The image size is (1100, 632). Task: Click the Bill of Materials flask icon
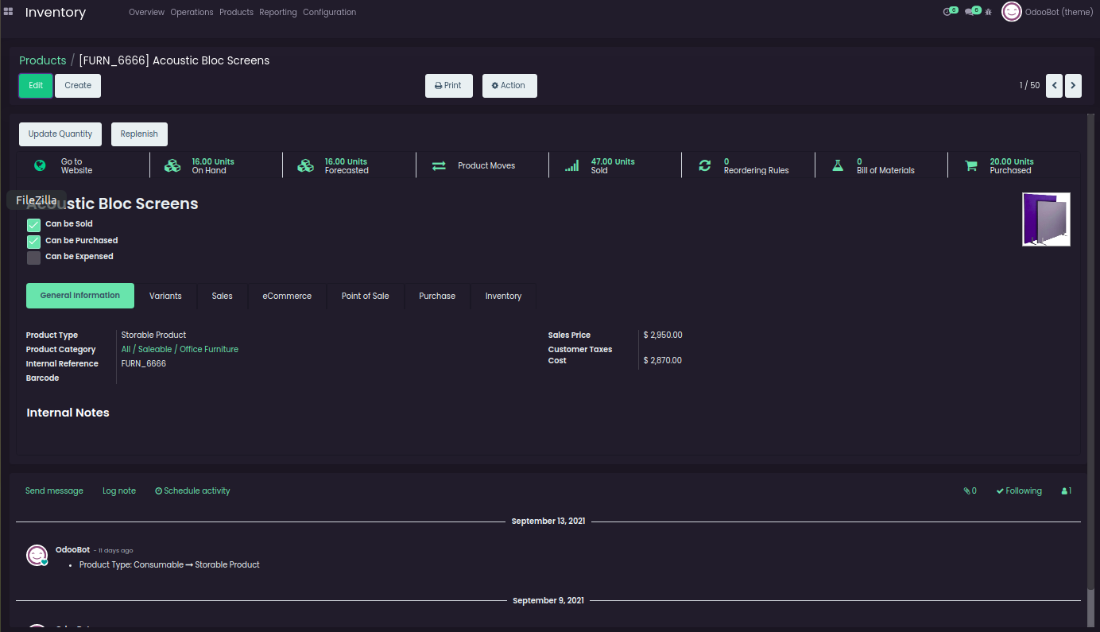coord(837,165)
